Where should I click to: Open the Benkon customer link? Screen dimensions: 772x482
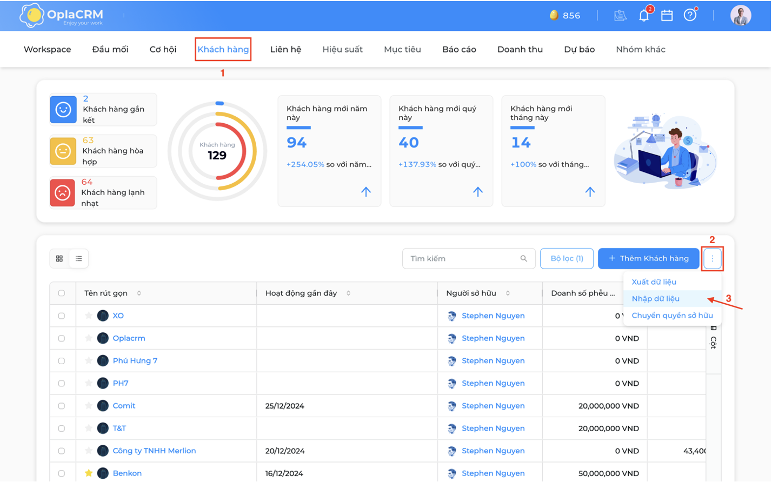pyautogui.click(x=127, y=473)
